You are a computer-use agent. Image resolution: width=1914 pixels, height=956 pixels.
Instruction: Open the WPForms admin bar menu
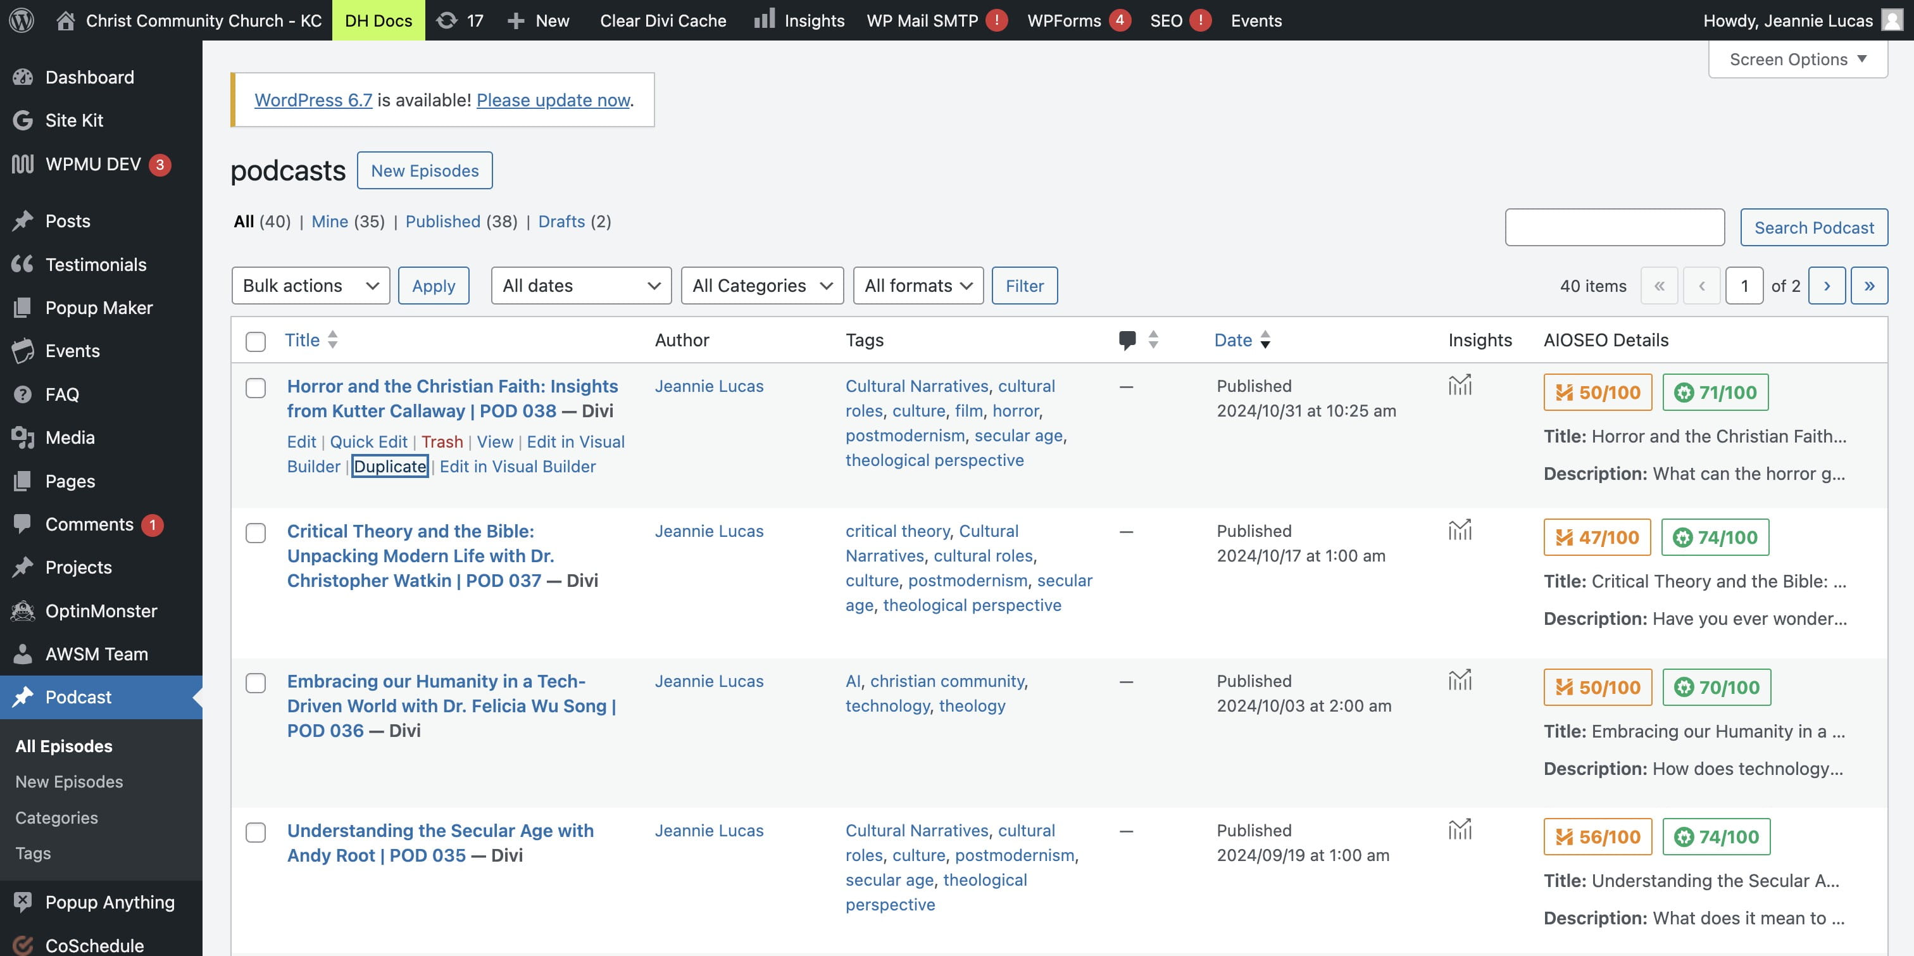click(1078, 20)
